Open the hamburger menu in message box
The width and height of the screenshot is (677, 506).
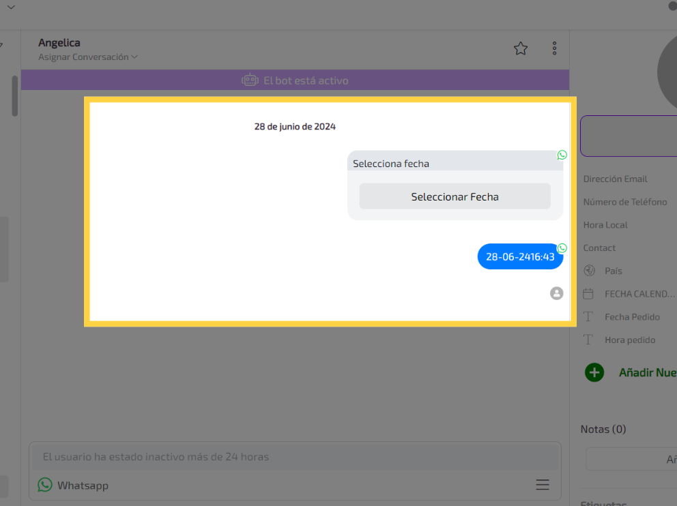tap(543, 485)
